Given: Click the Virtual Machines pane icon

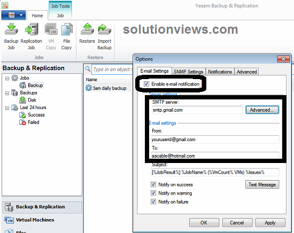Looking at the screenshot, I should pyautogui.click(x=9, y=220).
